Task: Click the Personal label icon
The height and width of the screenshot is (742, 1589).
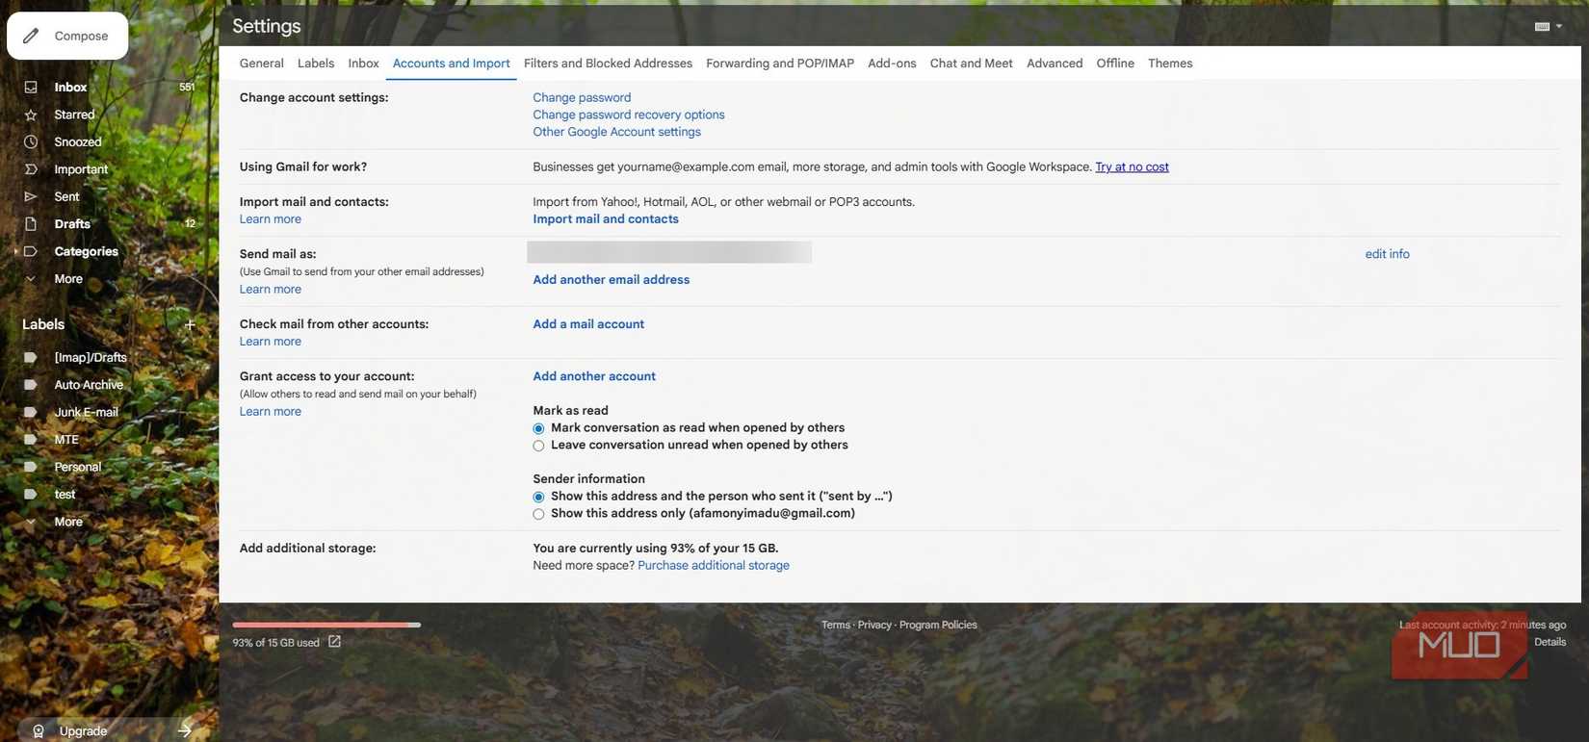Action: point(31,467)
